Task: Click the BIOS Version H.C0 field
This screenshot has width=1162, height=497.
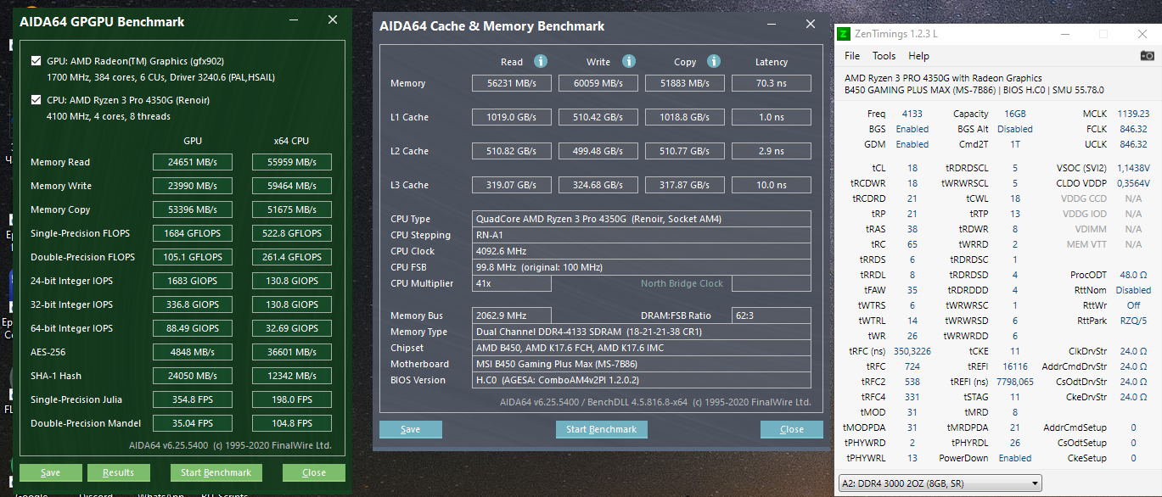Action: (642, 380)
